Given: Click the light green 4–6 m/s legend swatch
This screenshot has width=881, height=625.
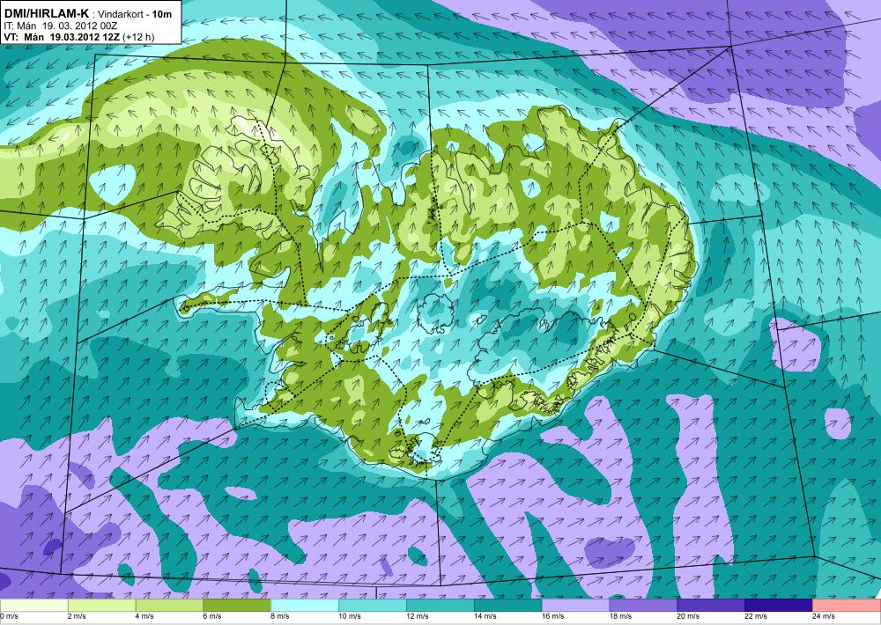Looking at the screenshot, I should (x=169, y=606).
